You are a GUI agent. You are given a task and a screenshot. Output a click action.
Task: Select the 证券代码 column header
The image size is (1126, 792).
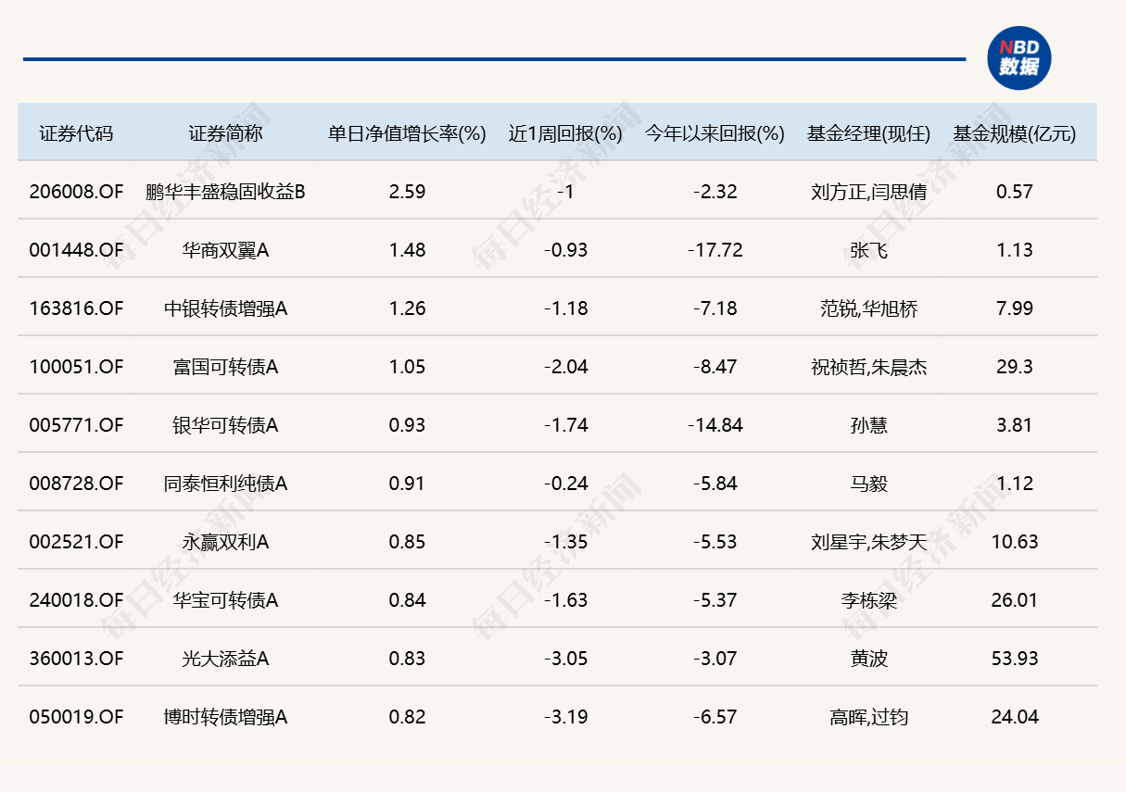click(76, 133)
